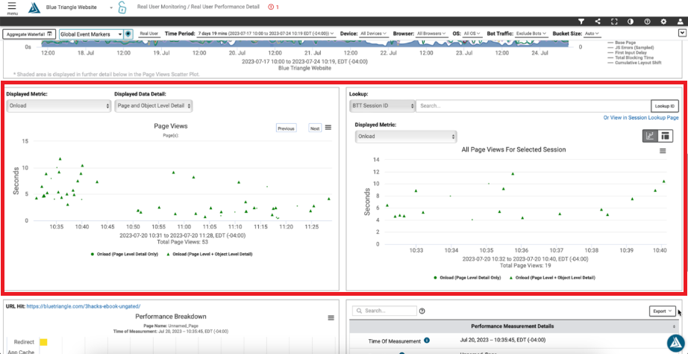Image resolution: width=688 pixels, height=354 pixels.
Task: Open Page Views chart hamburger menu
Action: coord(328,128)
